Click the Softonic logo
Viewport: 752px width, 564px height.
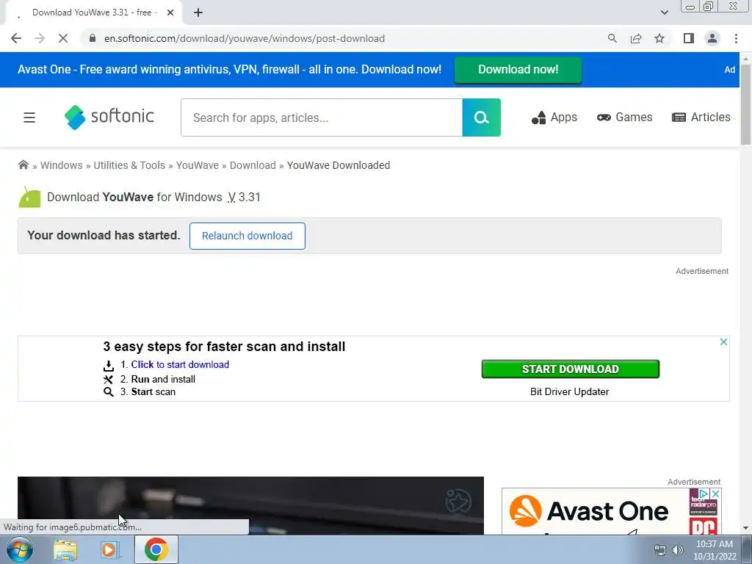point(109,117)
